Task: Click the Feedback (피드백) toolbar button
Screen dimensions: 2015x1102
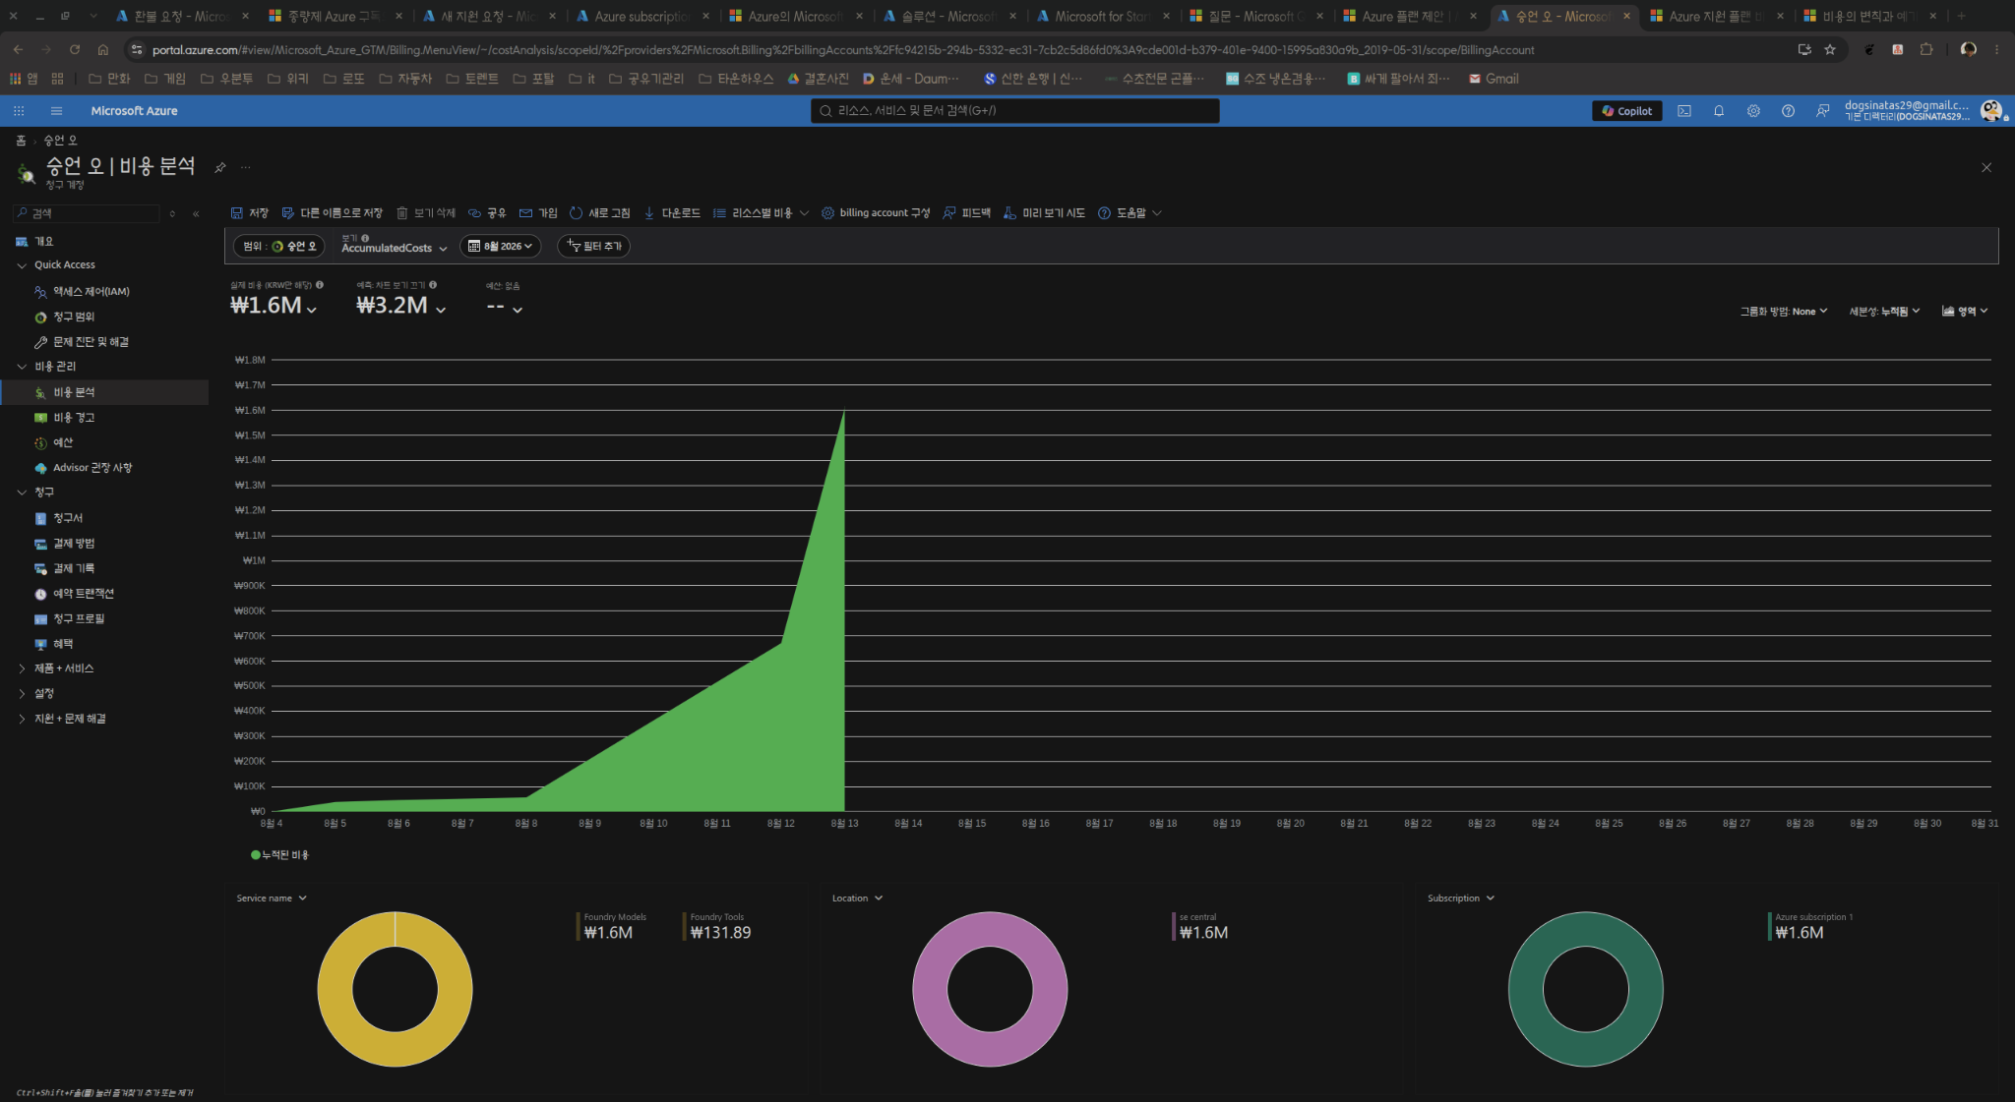Action: [967, 213]
